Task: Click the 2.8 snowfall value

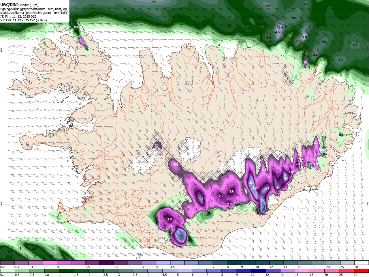Action: click(231, 191)
